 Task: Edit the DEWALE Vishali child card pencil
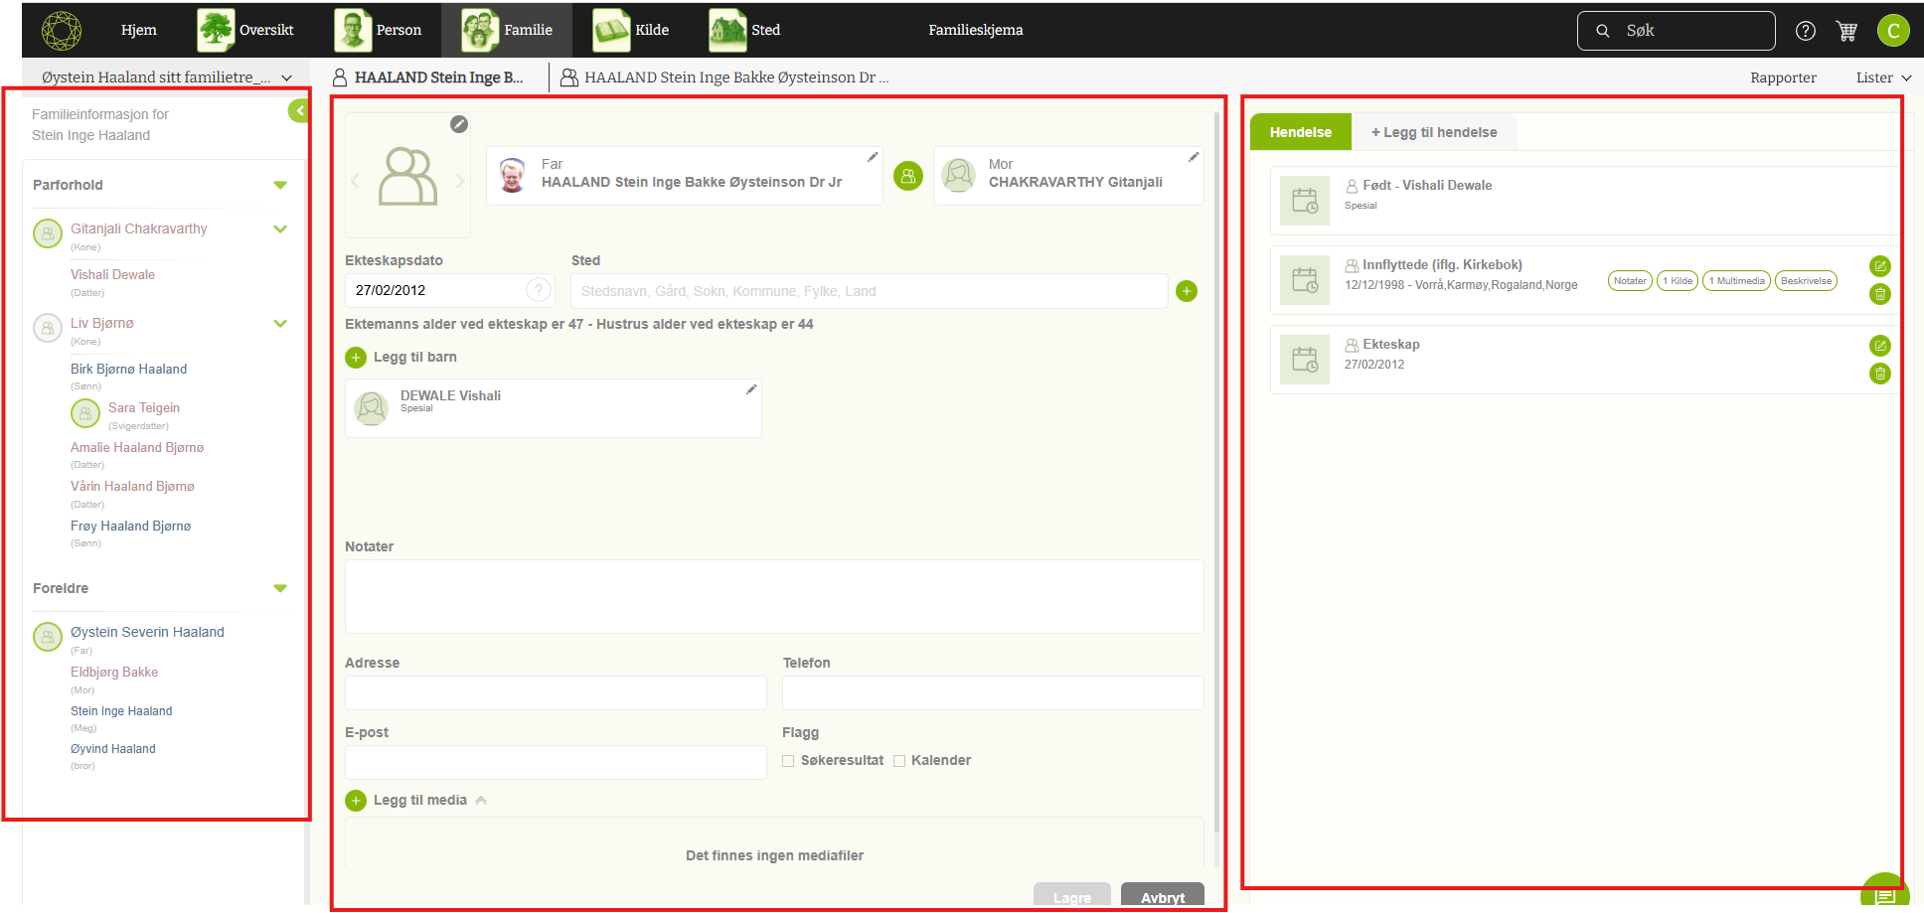751,389
